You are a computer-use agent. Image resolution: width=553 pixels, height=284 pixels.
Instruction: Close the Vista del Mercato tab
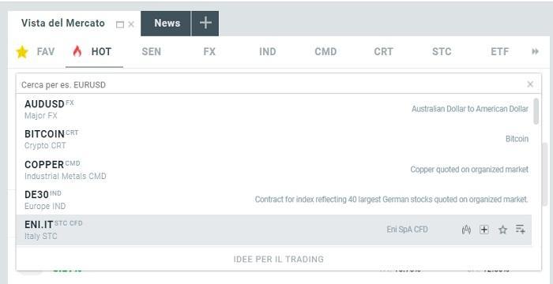point(131,24)
